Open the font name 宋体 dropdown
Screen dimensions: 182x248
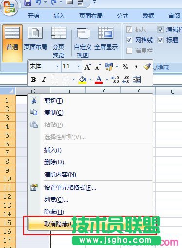coord(57,67)
